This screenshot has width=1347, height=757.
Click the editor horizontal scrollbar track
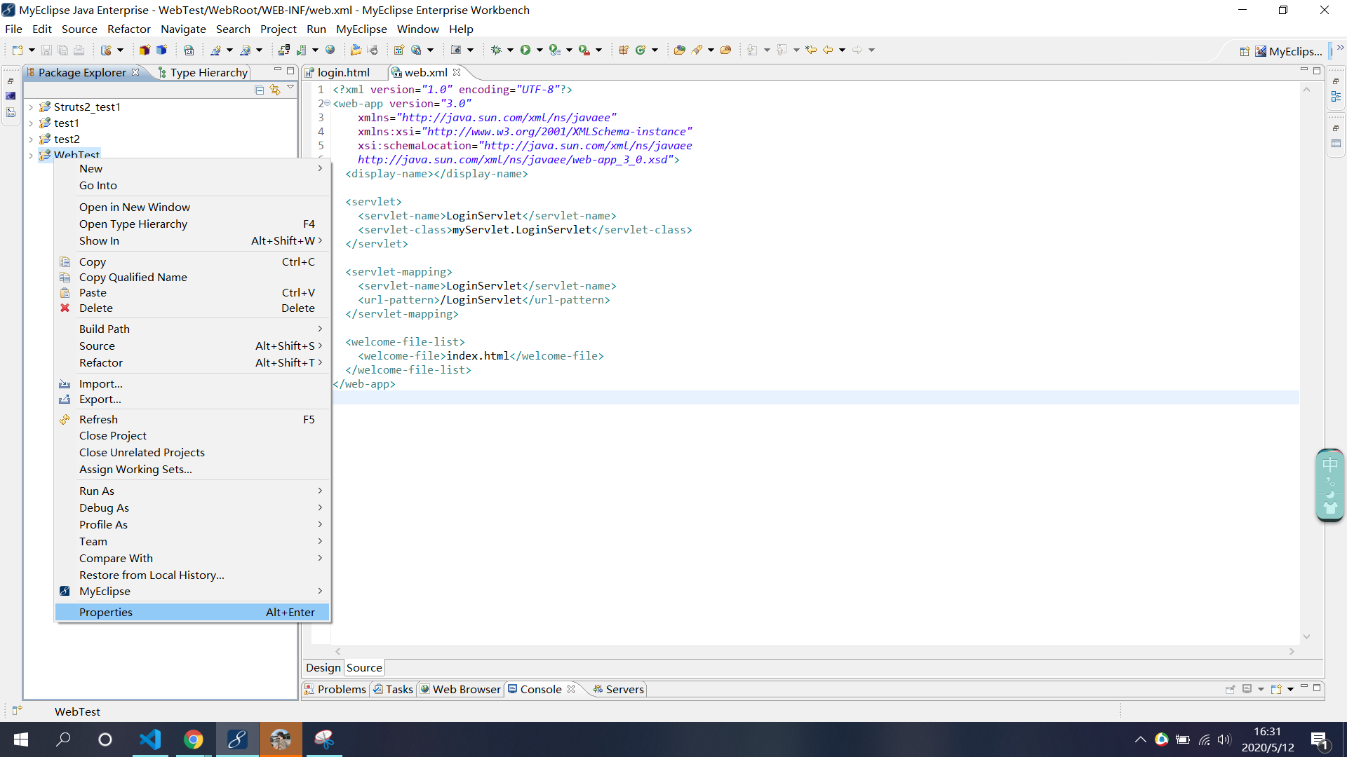point(814,652)
